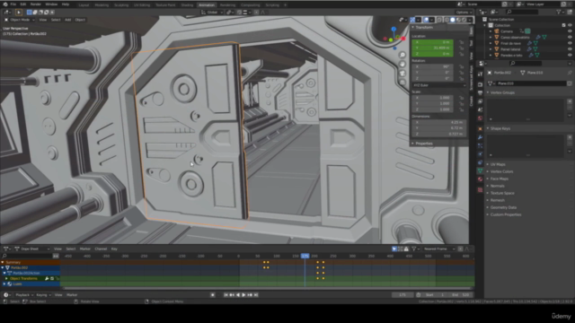
Task: Click the Blender logo menu
Action: pyautogui.click(x=4, y=4)
